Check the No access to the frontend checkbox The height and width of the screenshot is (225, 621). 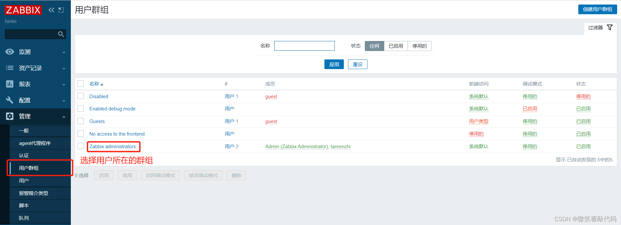tap(81, 134)
